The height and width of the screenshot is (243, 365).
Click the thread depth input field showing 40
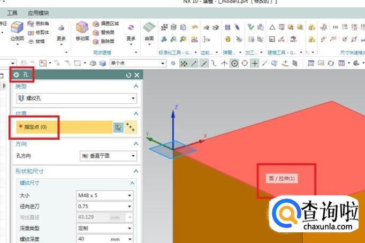point(92,239)
